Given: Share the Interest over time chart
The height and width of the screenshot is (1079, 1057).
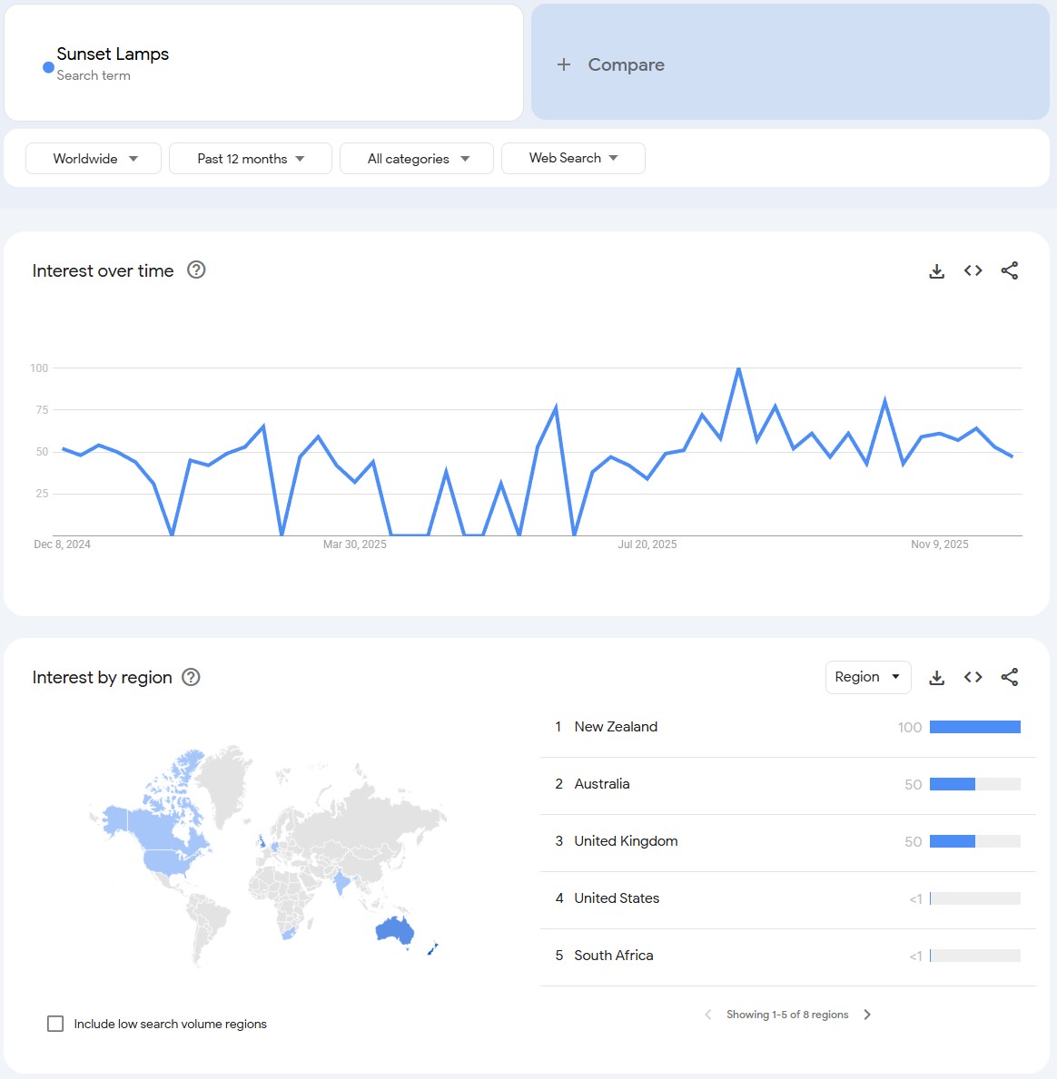Looking at the screenshot, I should point(1009,270).
